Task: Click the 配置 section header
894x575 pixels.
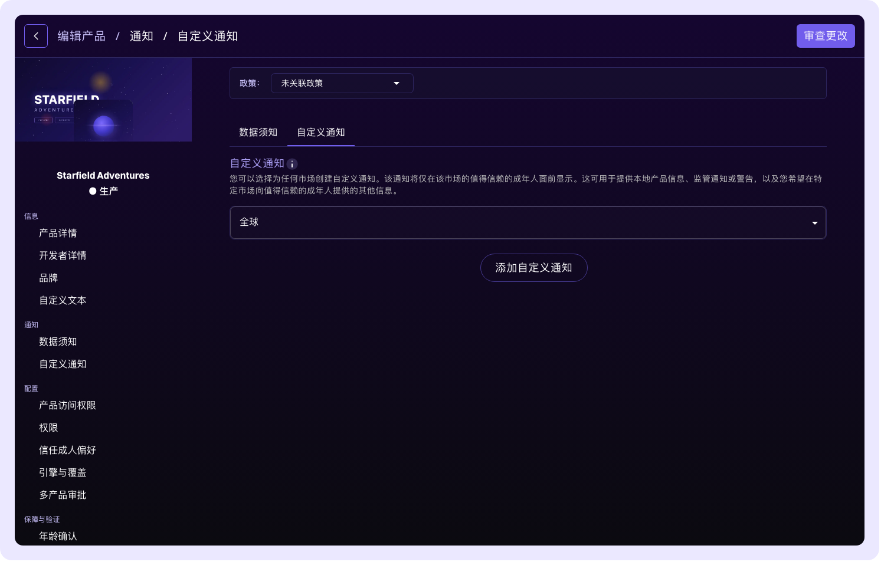Action: click(x=31, y=389)
